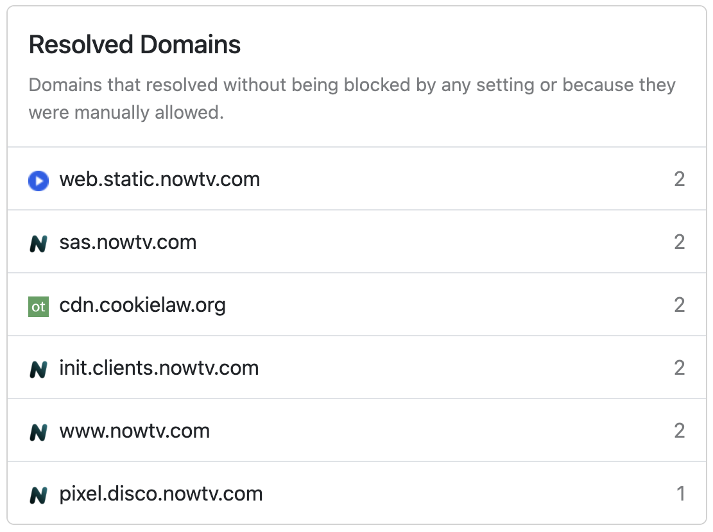This screenshot has height=532, width=713.
Task: Open the cdn.cookielaw.org domain entry
Action: (142, 305)
